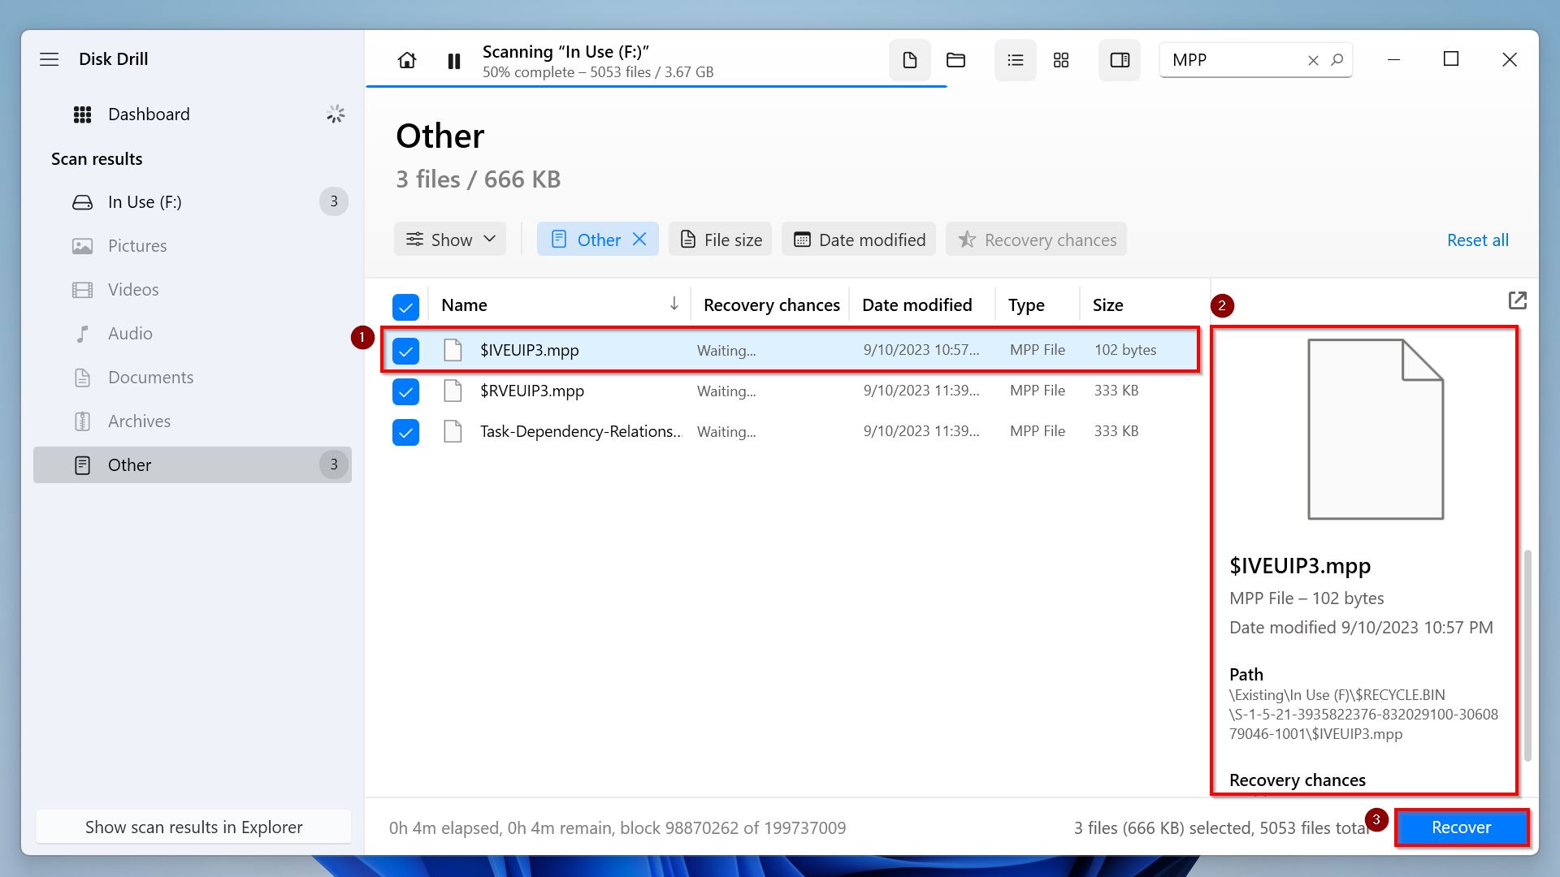Open the File size filter dropdown
1560x877 pixels.
[720, 238]
